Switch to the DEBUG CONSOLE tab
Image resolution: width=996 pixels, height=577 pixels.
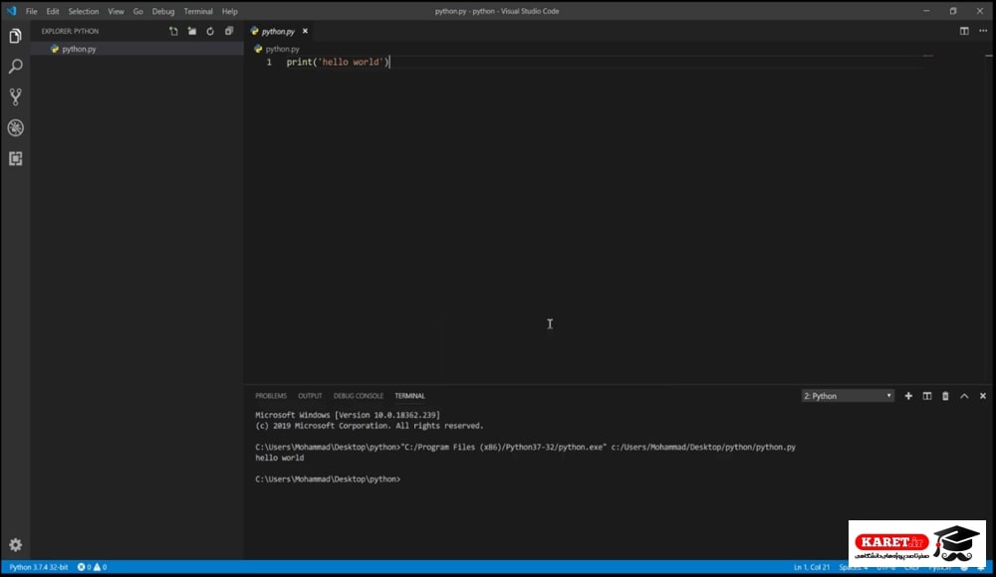tap(359, 396)
